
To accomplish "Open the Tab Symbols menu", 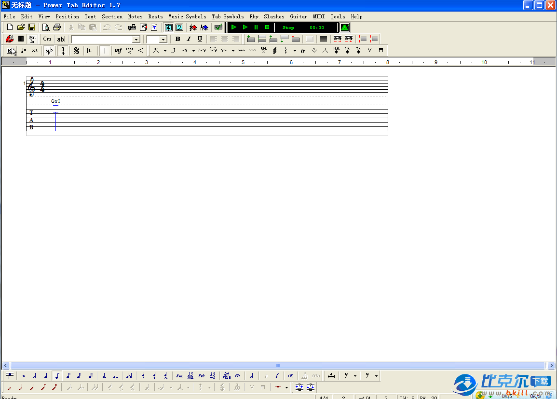I will [x=228, y=16].
